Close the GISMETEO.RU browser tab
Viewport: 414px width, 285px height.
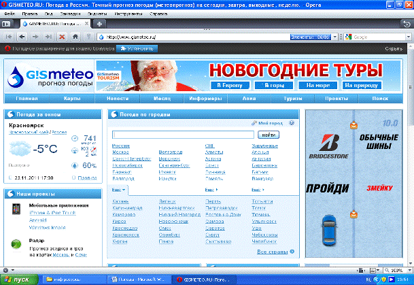(x=86, y=24)
